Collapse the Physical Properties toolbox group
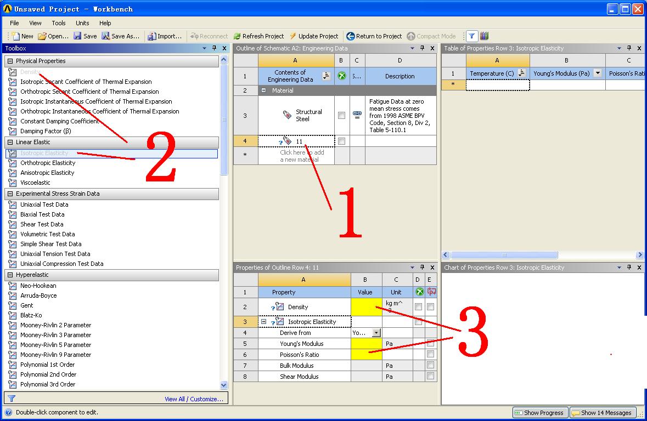647x421 pixels. [x=10, y=61]
